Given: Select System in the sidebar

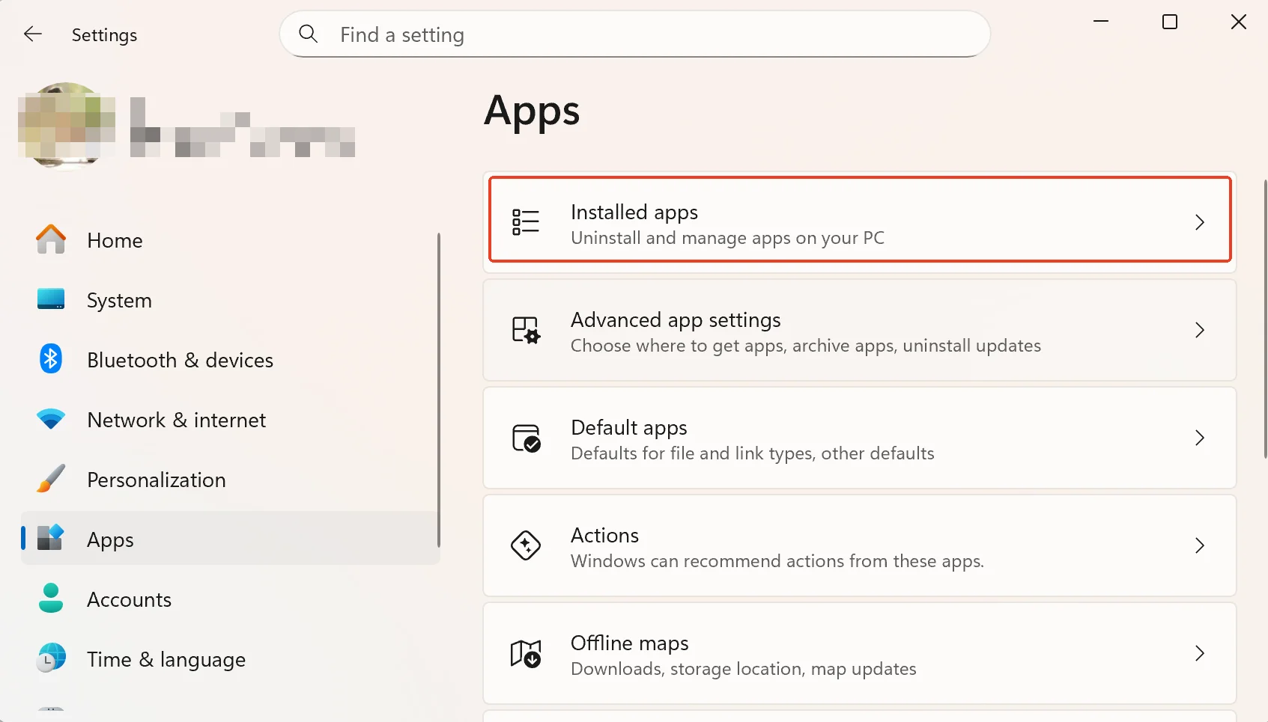Looking at the screenshot, I should pos(119,299).
